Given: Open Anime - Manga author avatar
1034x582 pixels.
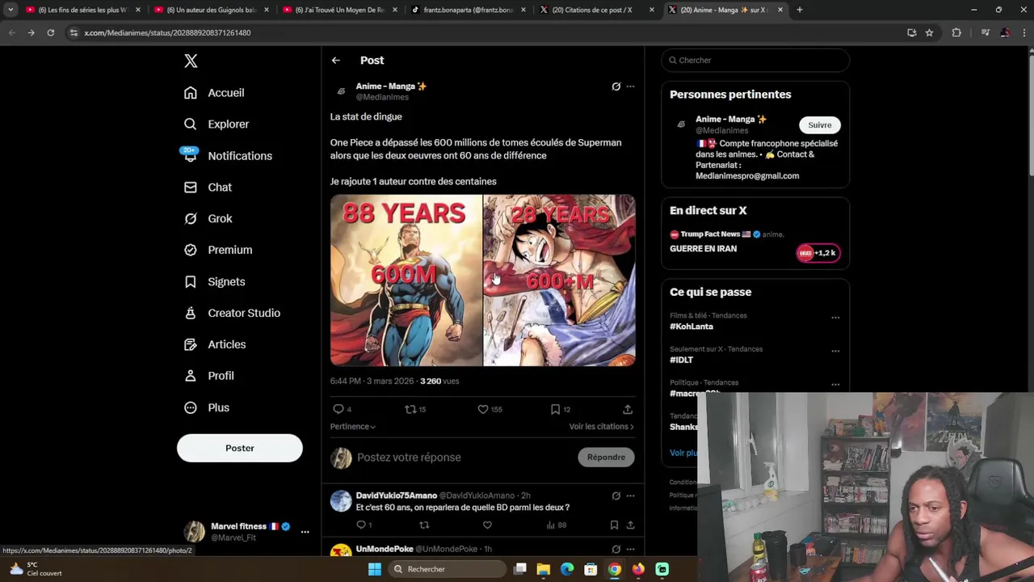Looking at the screenshot, I should [341, 91].
